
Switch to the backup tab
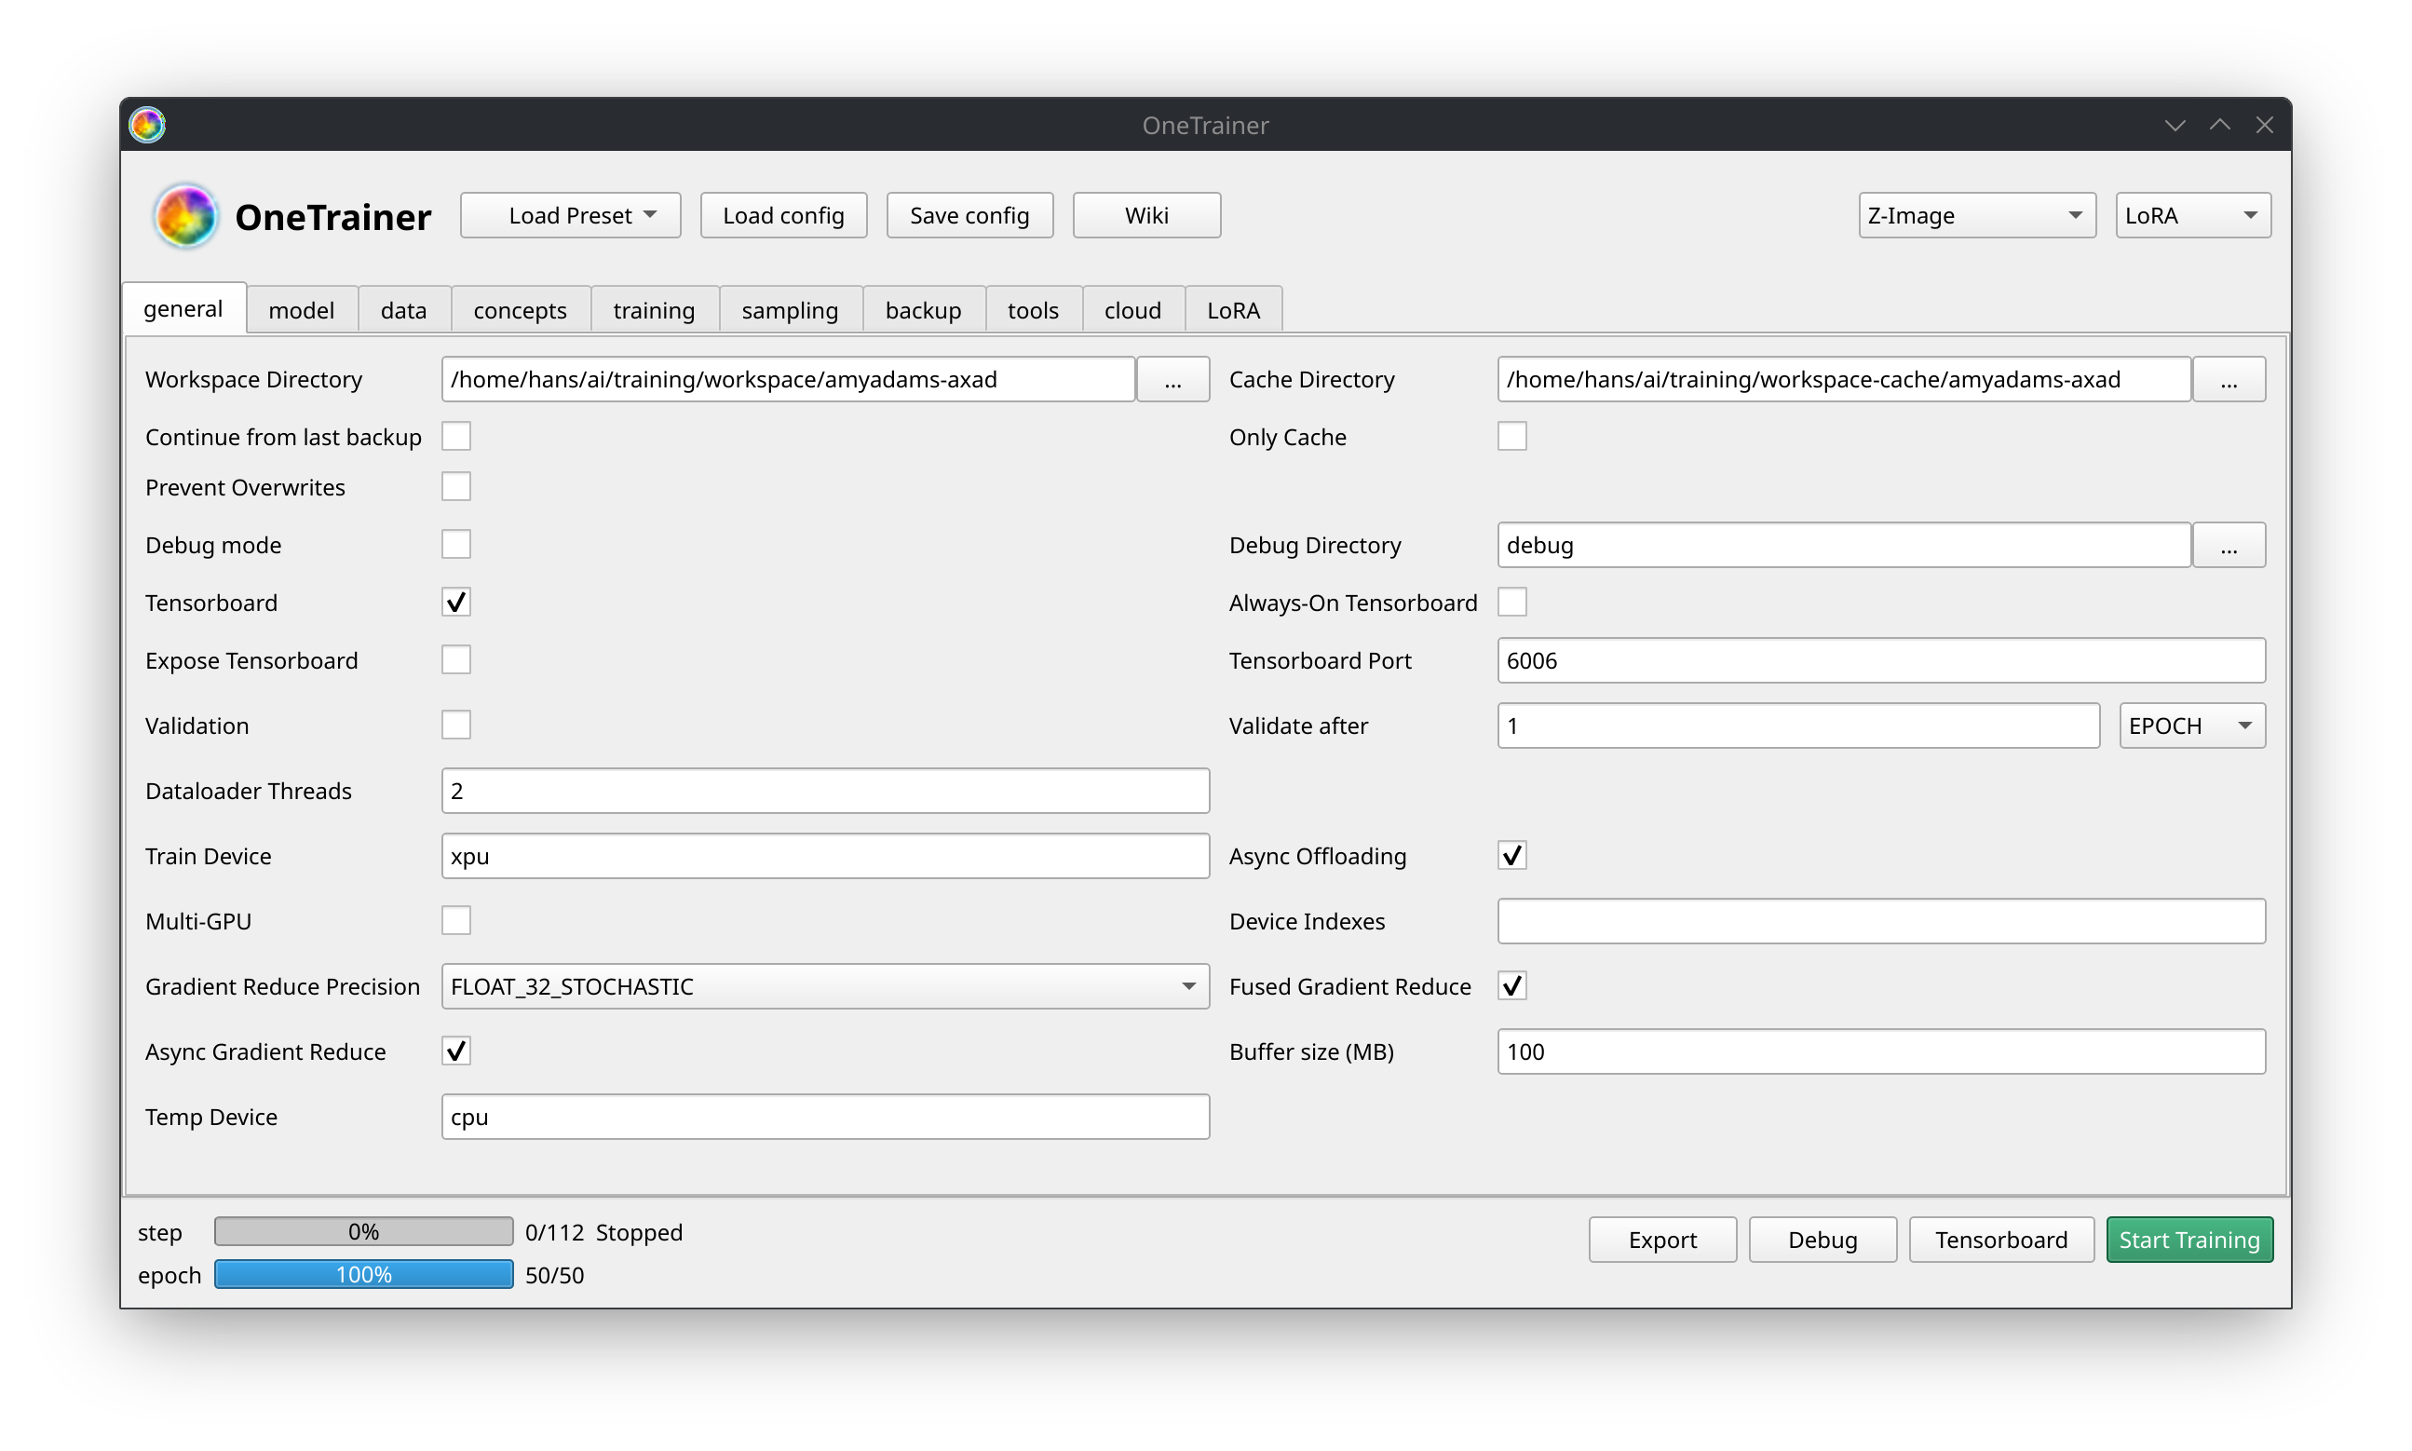click(x=923, y=310)
